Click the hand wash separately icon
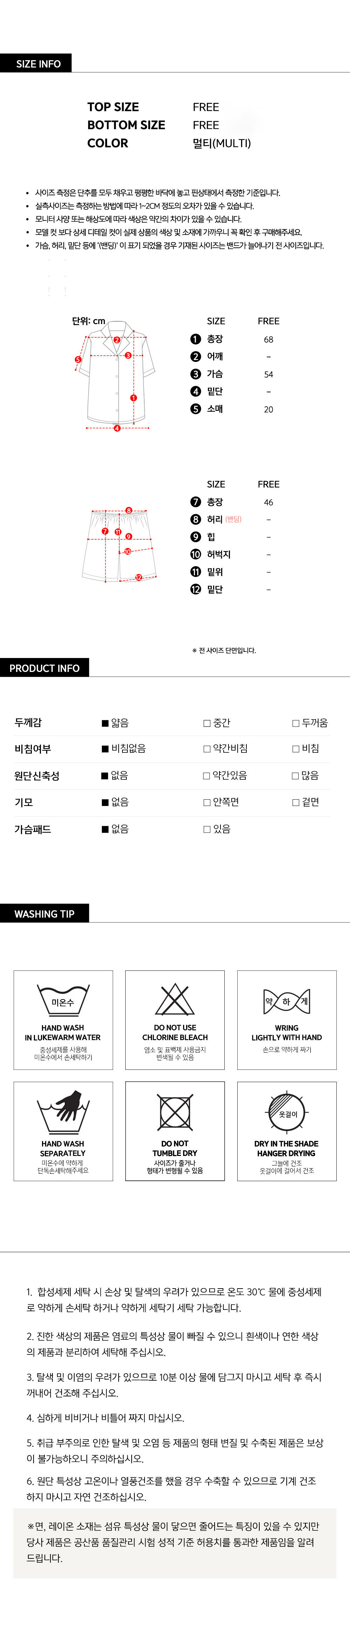Screen dimensions: 350x1627 tap(63, 1112)
